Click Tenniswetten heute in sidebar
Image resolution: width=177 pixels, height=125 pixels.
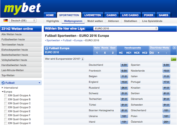(21, 45)
